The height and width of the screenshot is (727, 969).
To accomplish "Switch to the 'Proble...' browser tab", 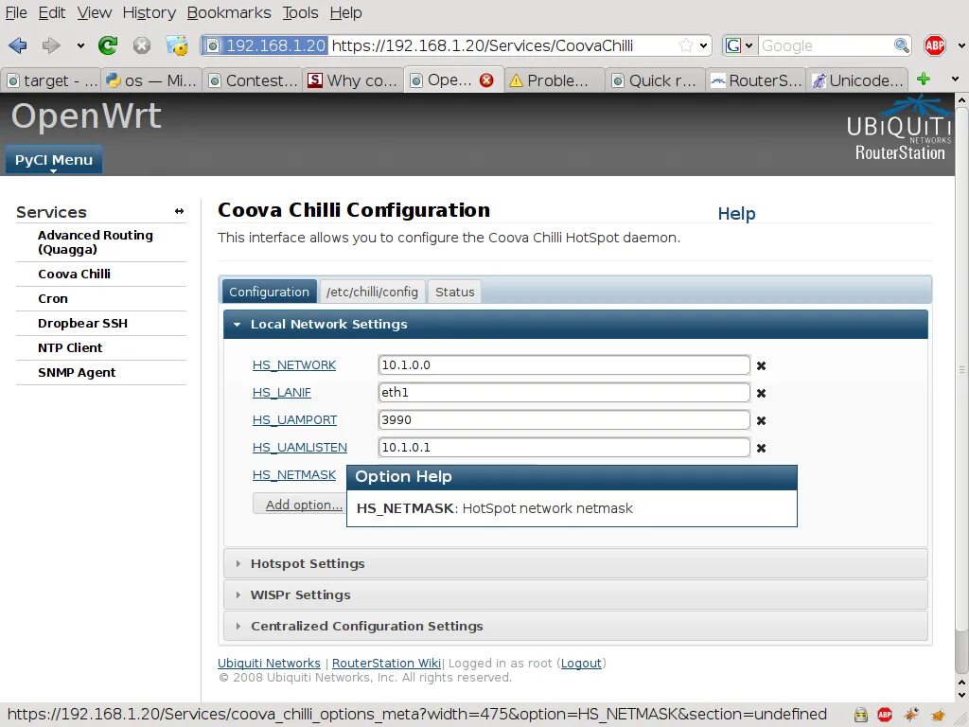I will (555, 80).
